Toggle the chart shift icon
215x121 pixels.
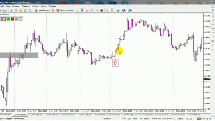click(112, 10)
